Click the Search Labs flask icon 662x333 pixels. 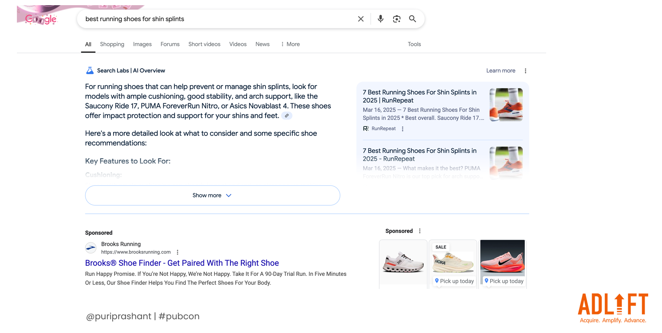(90, 71)
